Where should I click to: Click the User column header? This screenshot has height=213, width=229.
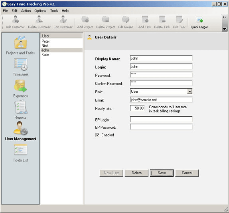[x=61, y=36]
